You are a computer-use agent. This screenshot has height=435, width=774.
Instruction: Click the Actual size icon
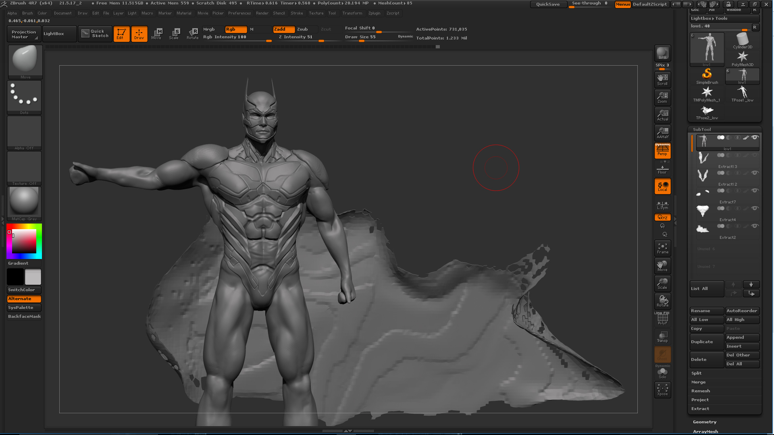click(662, 115)
